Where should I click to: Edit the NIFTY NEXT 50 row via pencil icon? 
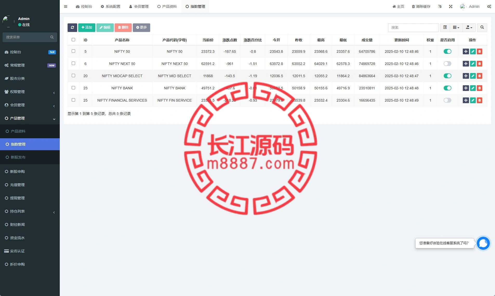pyautogui.click(x=473, y=64)
